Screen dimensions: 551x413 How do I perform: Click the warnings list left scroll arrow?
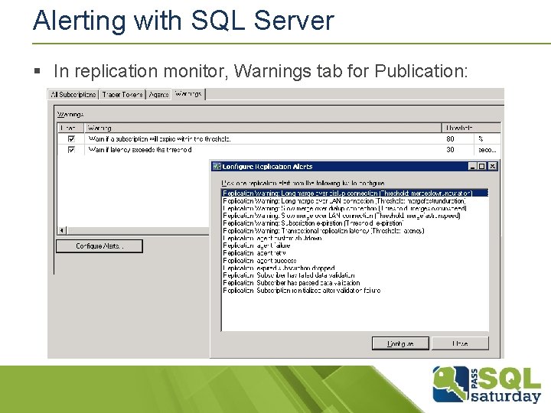pyautogui.click(x=62, y=230)
